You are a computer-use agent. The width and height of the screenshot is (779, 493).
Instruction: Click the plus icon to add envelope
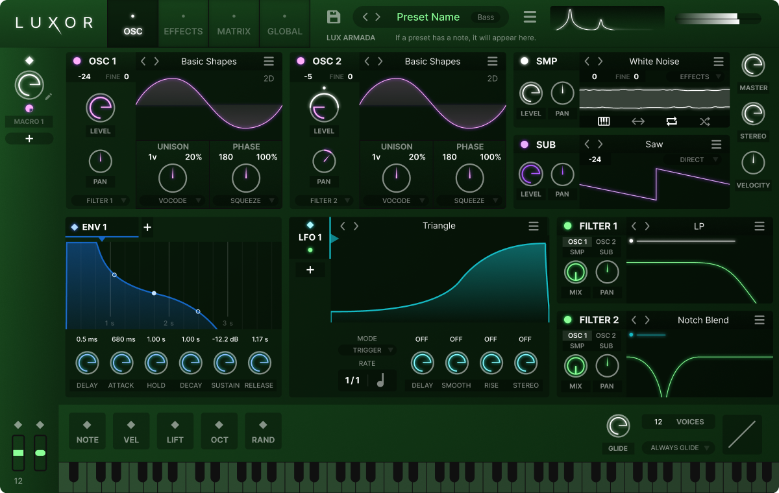coord(147,227)
